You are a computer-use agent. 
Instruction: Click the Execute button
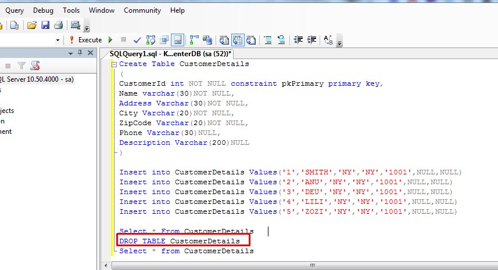(86, 40)
